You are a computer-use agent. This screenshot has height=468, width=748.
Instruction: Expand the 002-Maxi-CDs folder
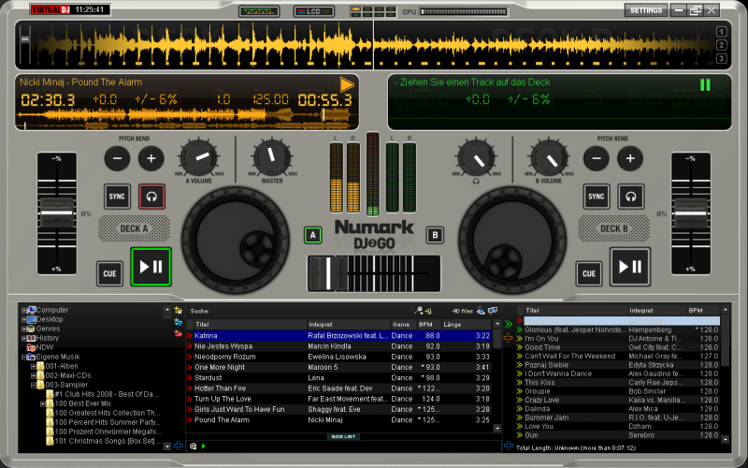34,376
